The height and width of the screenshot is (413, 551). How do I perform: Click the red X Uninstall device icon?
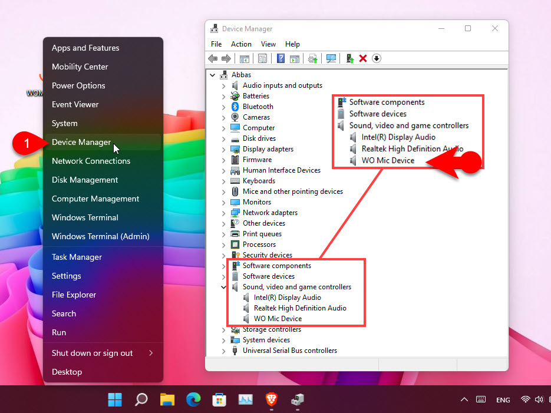pyautogui.click(x=363, y=59)
